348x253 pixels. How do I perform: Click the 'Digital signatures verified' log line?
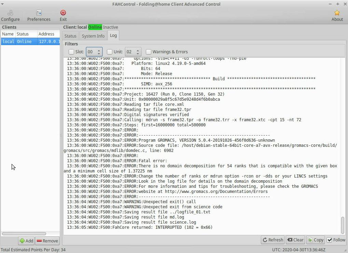click(x=128, y=114)
